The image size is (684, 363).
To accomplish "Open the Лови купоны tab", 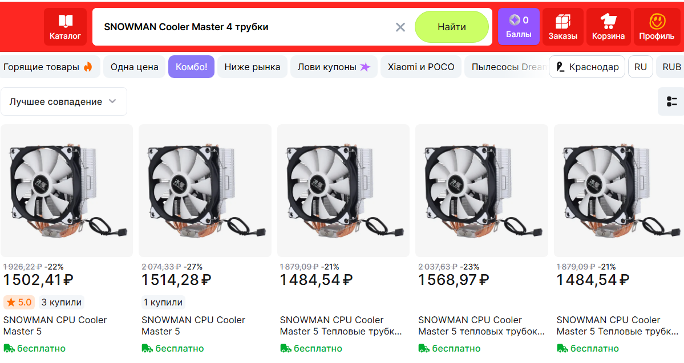I will 334,67.
